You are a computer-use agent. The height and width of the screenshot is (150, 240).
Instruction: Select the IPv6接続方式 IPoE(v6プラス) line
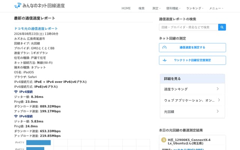click(36, 87)
